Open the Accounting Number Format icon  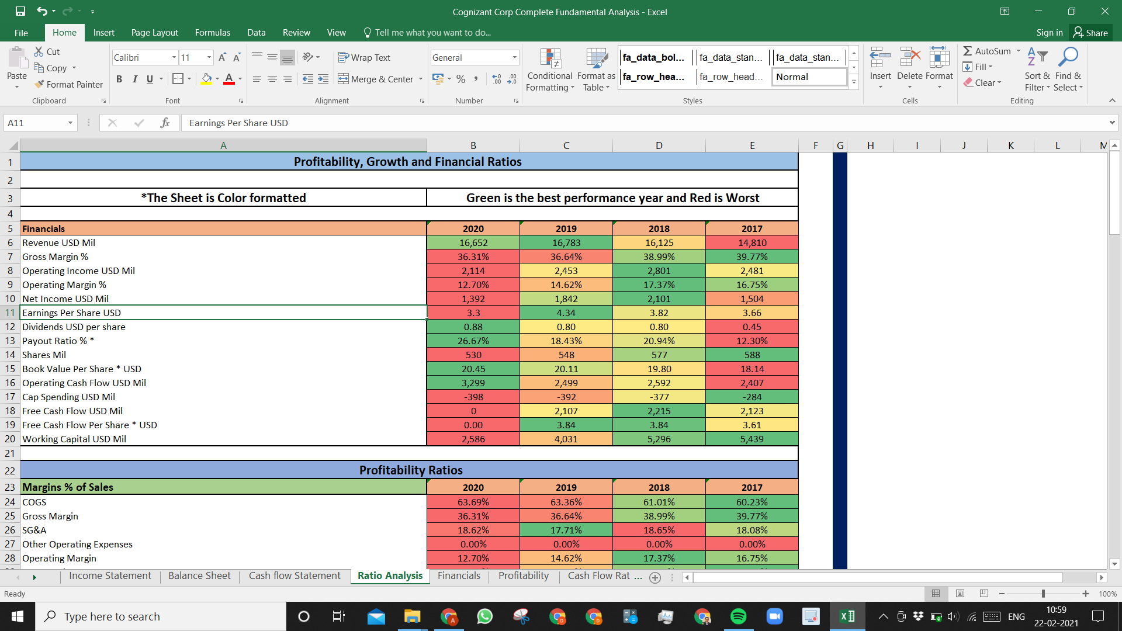[x=437, y=79]
